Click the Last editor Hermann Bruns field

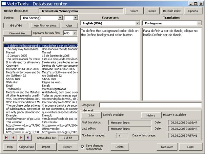(x=130, y=129)
